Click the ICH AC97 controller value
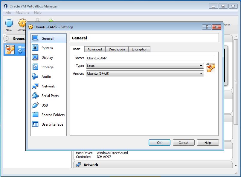This screenshot has height=177, width=241. coord(104,157)
